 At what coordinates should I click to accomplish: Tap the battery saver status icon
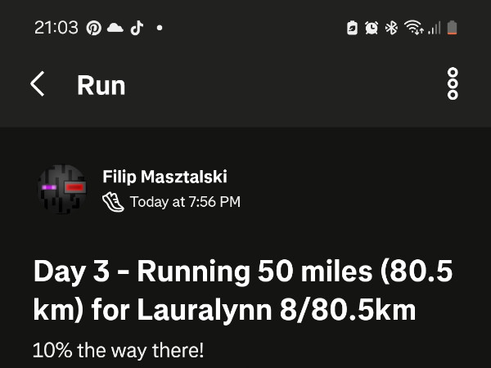(x=352, y=28)
